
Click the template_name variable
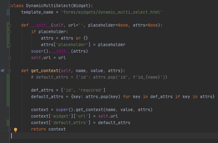point(37,12)
